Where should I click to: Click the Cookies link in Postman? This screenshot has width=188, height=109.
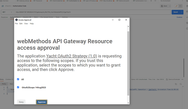tap(179, 17)
